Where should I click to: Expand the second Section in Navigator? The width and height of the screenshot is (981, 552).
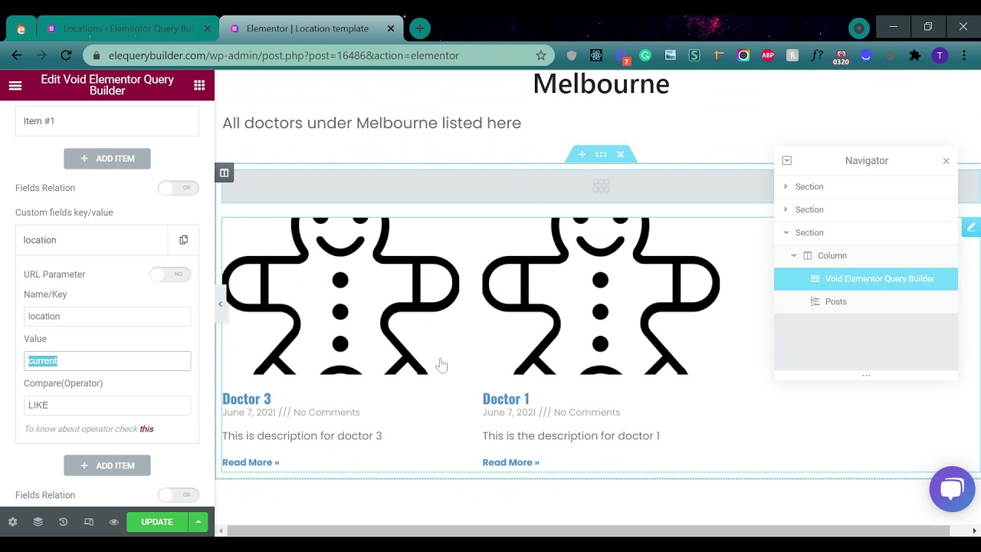click(x=786, y=209)
